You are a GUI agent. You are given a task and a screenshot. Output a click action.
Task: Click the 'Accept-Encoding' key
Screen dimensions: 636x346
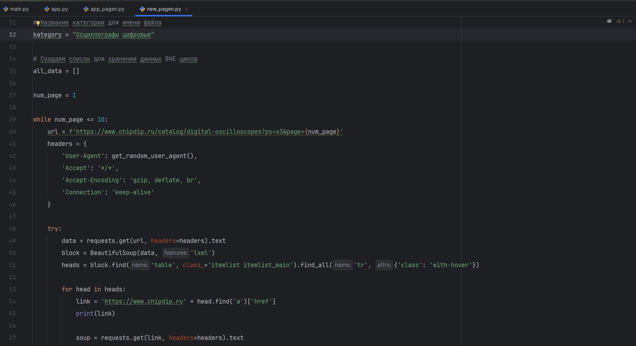pos(92,180)
